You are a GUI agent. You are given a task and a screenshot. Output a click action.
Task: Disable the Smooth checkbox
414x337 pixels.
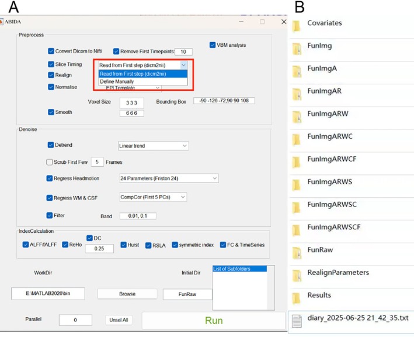coord(51,112)
